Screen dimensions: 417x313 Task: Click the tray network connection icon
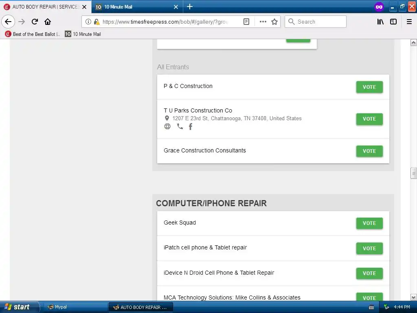[x=386, y=307]
